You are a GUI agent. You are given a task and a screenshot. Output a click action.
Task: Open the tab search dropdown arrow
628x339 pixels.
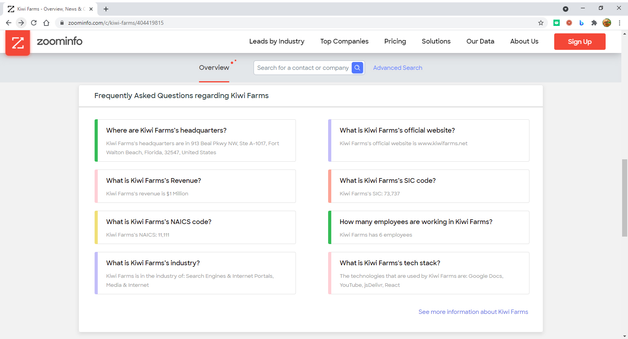coord(566,9)
